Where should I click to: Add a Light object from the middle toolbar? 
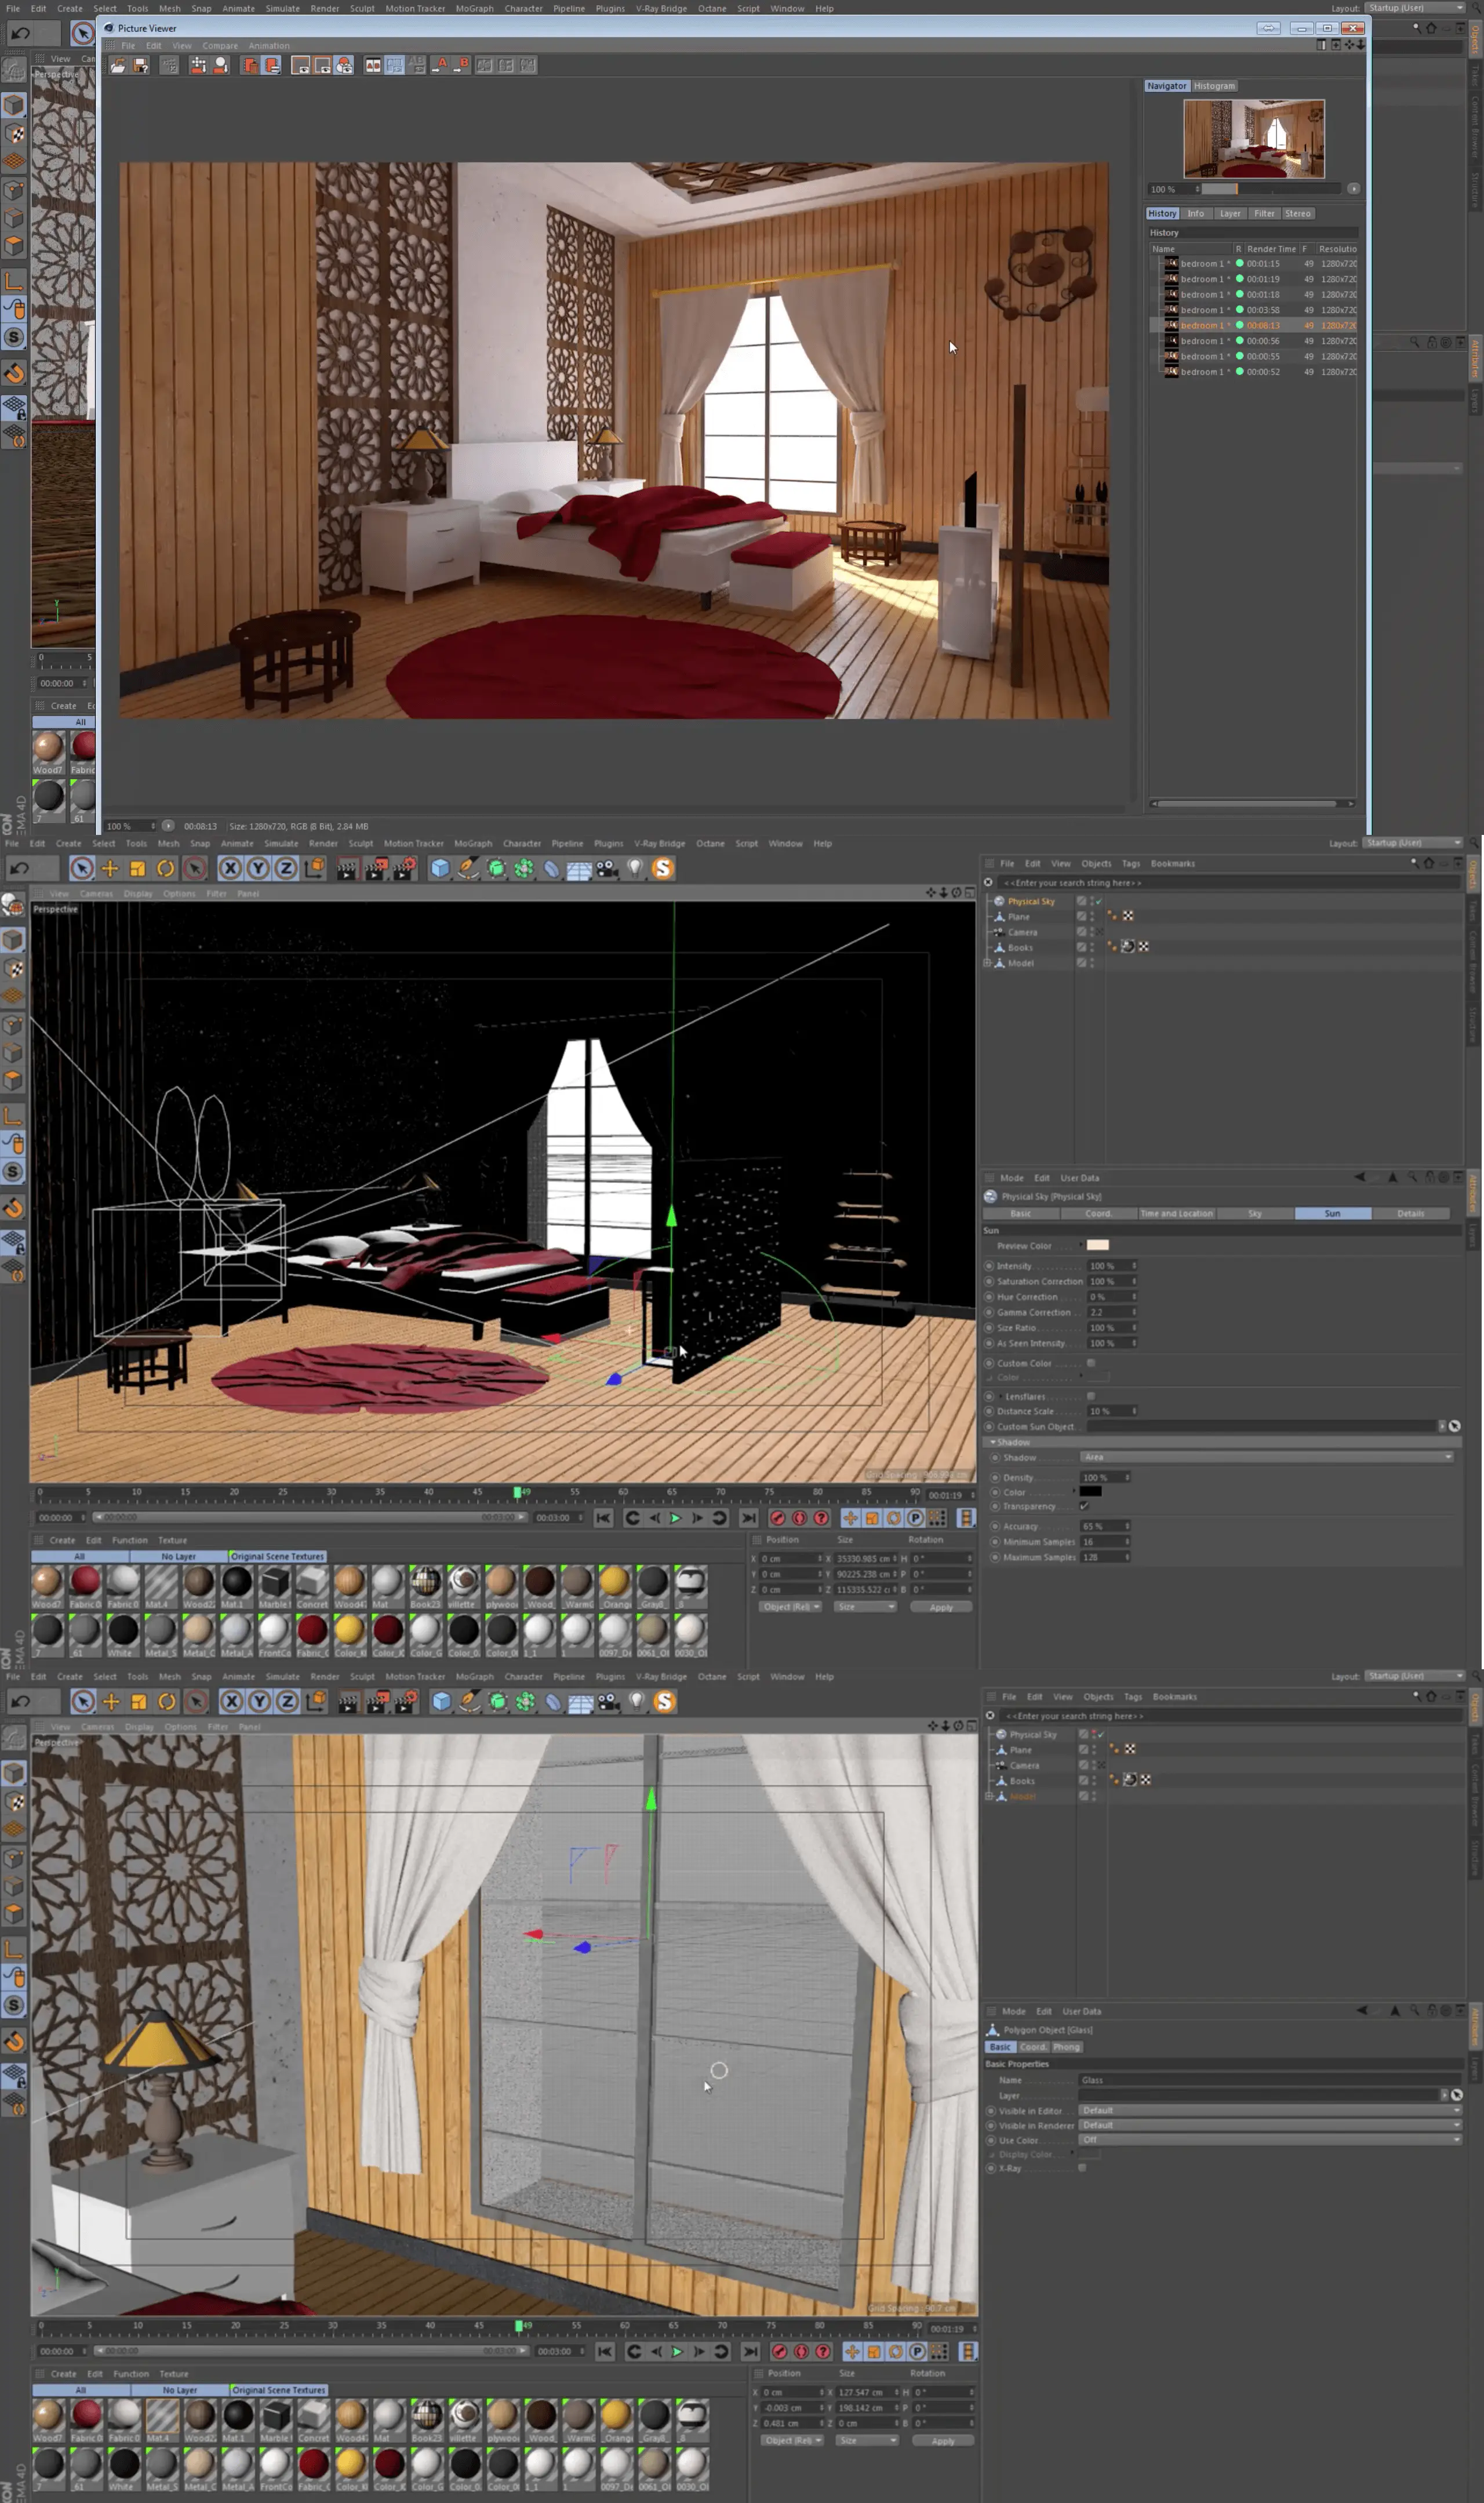pos(635,868)
